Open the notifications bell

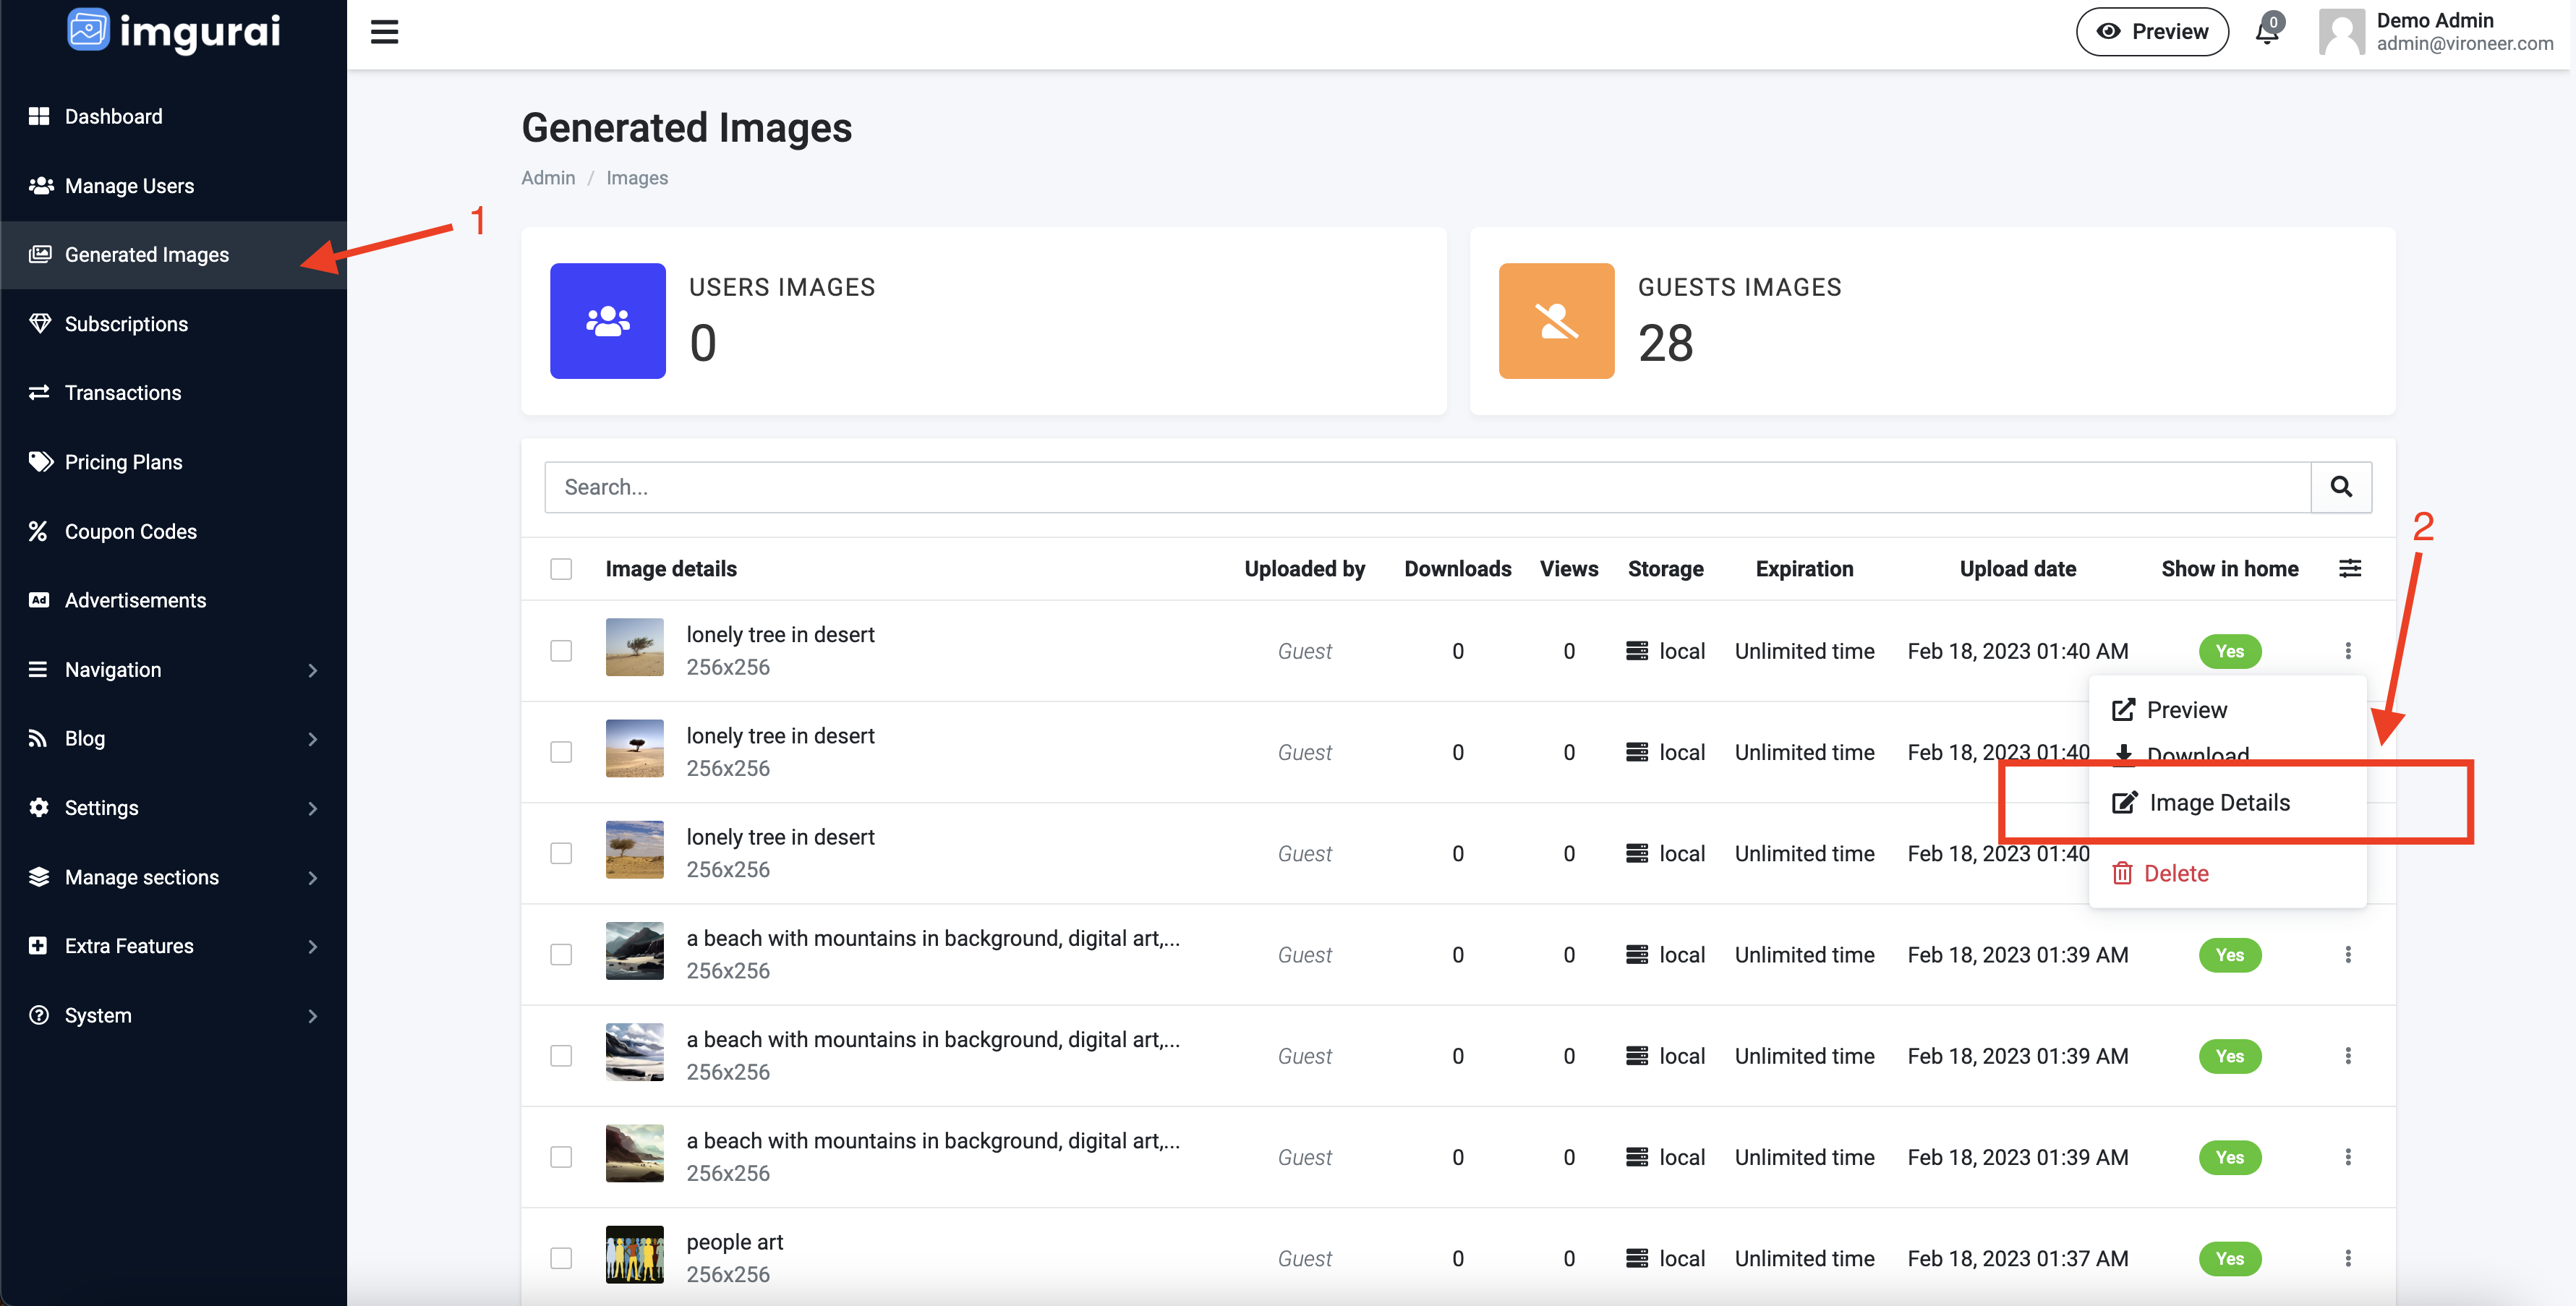tap(2266, 32)
